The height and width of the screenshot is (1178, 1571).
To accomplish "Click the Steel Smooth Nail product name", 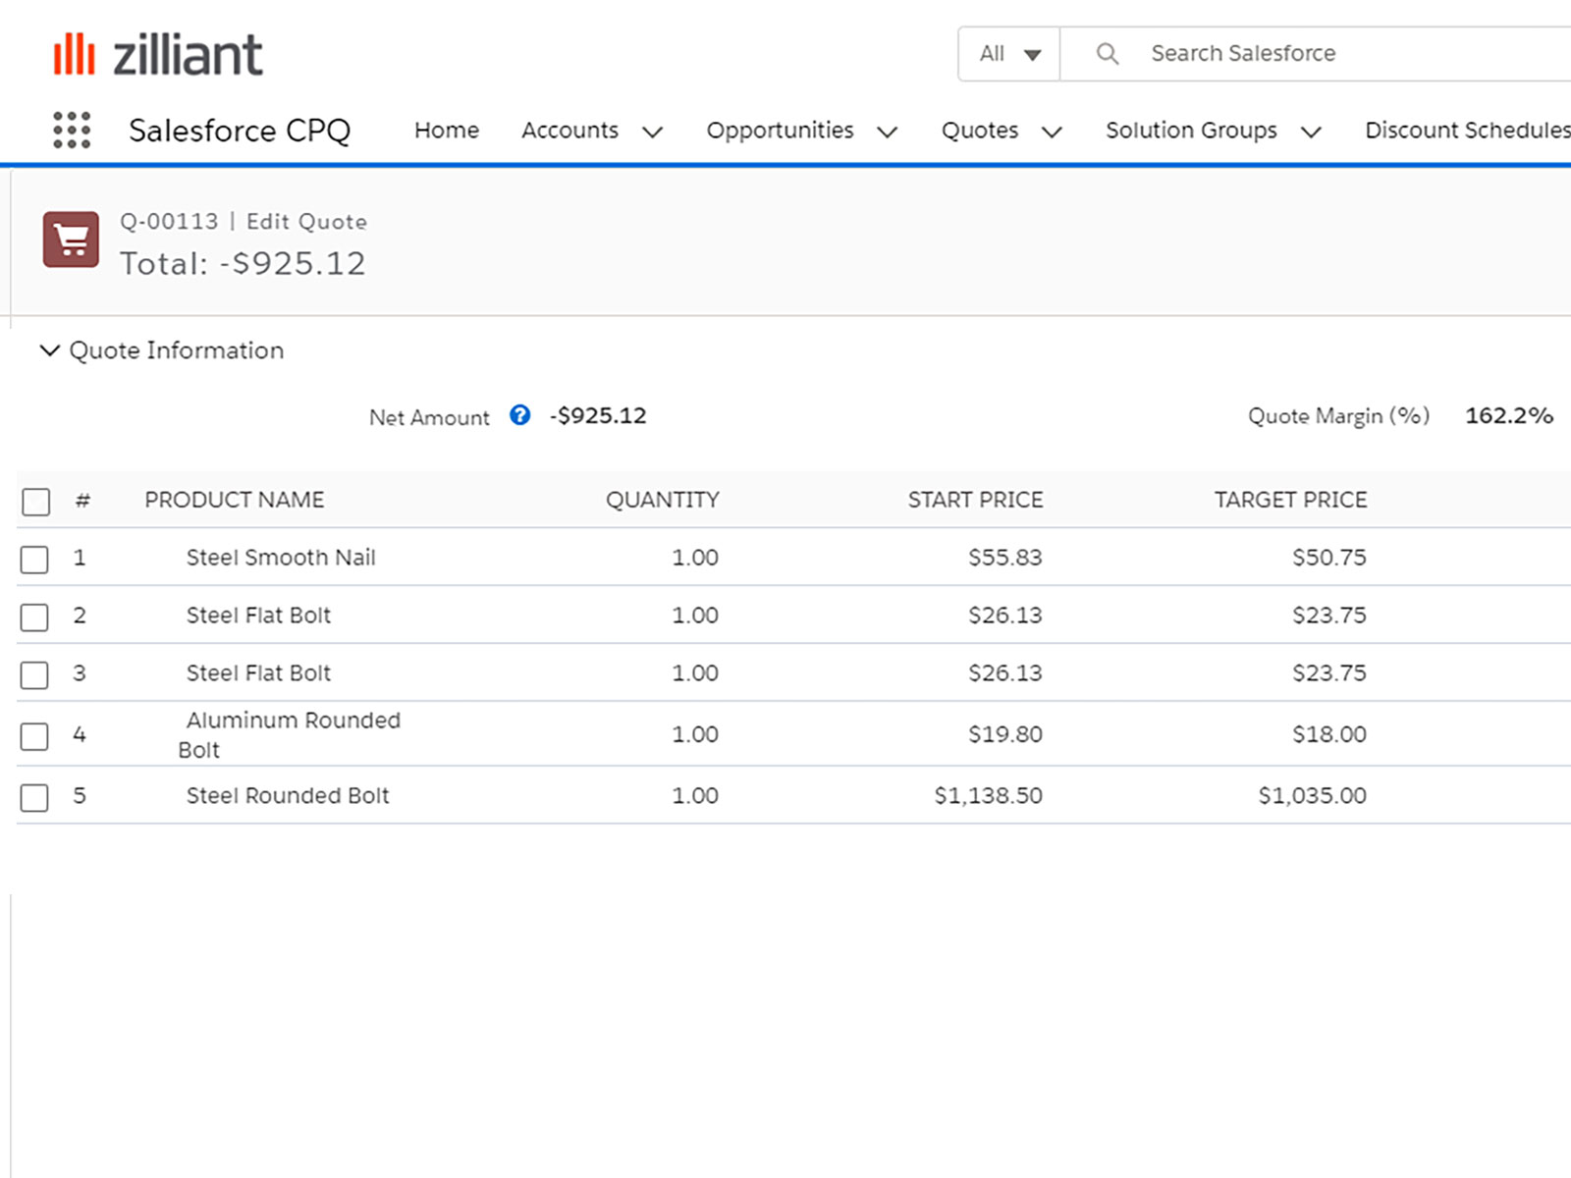I will 281,558.
